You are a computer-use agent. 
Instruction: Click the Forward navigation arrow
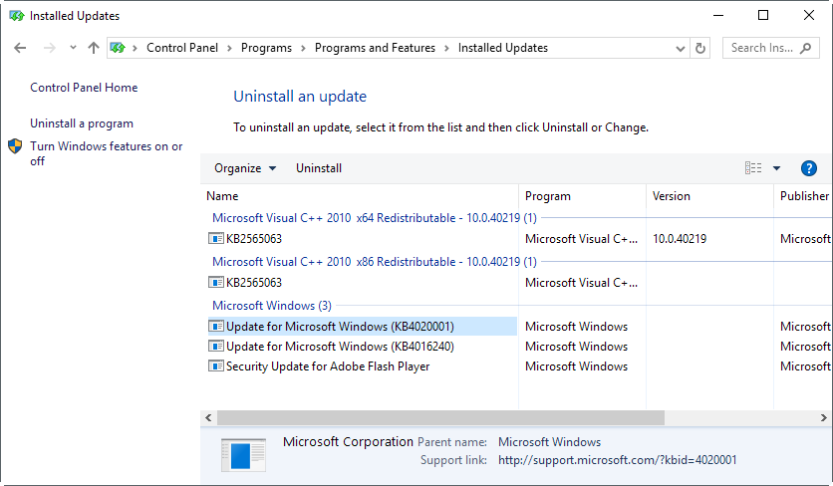tap(50, 48)
